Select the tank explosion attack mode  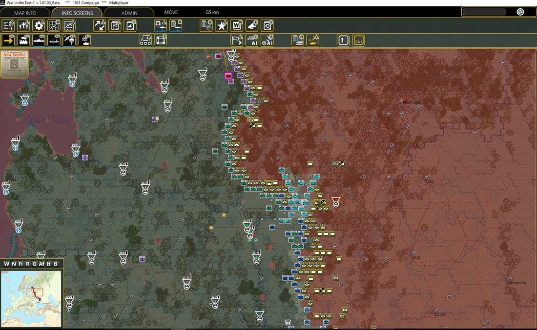click(x=84, y=40)
